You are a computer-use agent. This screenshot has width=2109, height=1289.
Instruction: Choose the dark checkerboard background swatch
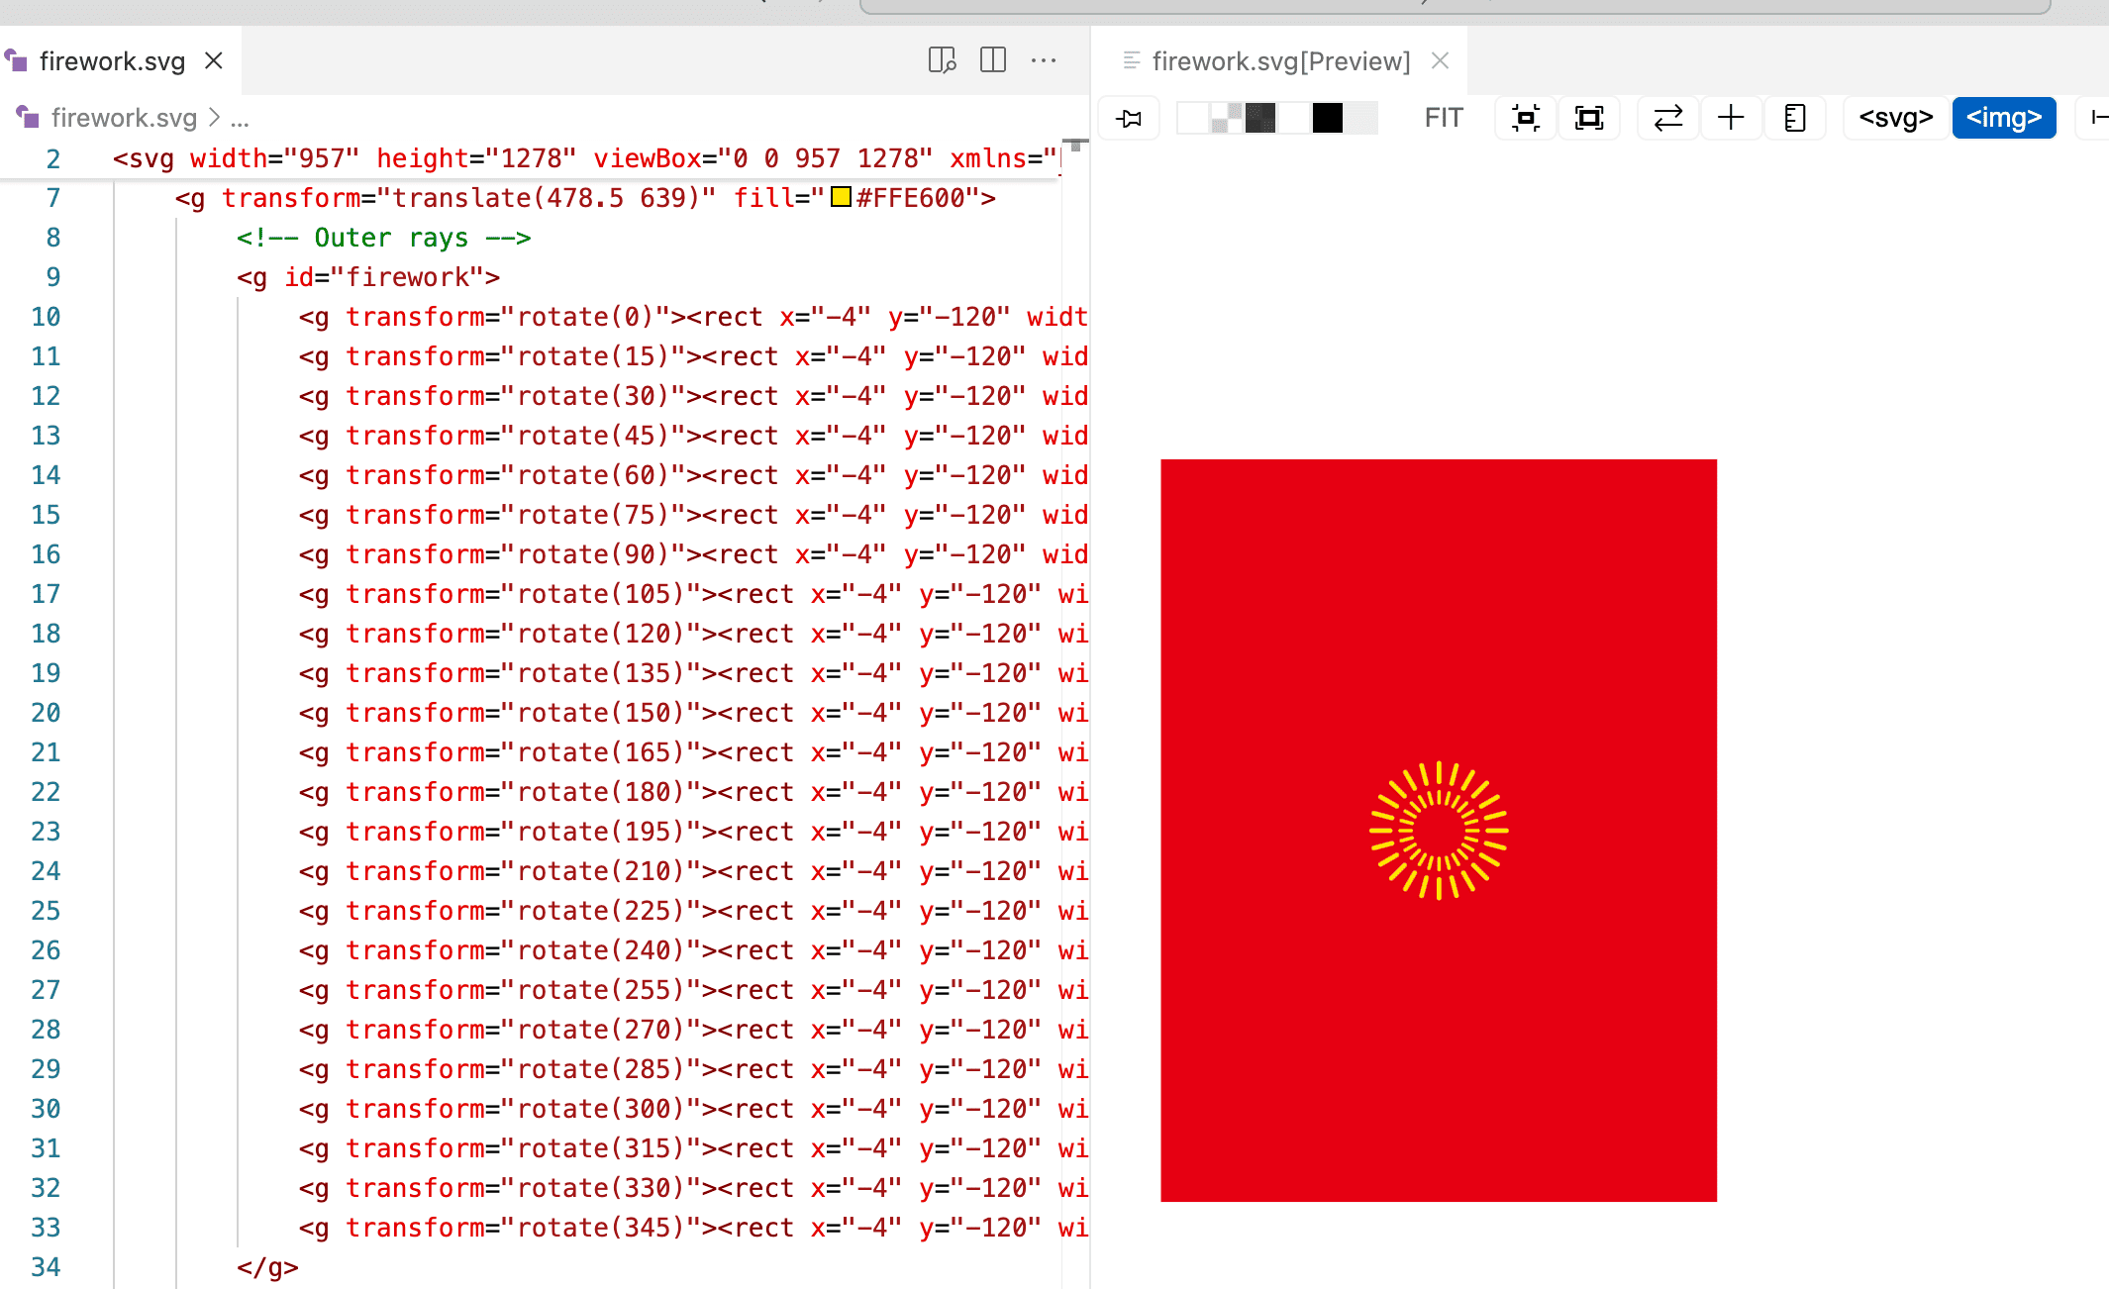[1260, 118]
